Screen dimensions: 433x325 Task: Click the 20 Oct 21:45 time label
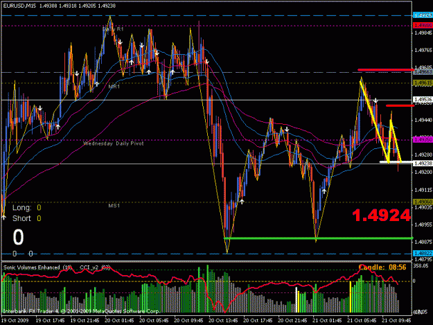[292, 320]
